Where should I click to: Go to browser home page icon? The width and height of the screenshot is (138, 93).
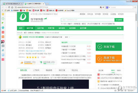[12, 7]
